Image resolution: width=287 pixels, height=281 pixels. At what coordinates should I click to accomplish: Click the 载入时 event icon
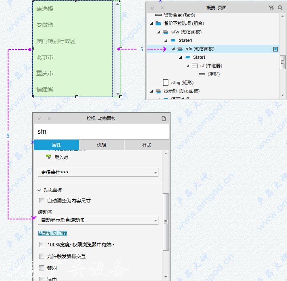tap(48, 157)
